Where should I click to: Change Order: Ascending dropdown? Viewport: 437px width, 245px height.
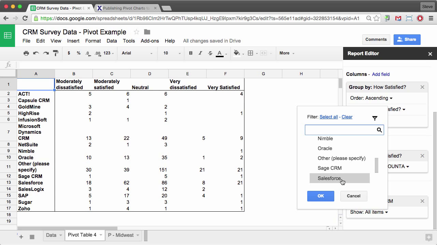pyautogui.click(x=371, y=98)
